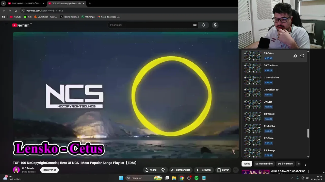
Task: Open options menu for recommended video
Action: tap(308, 172)
